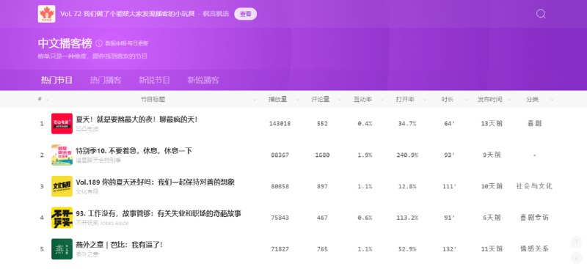Open 文化有限 yellow cover thumbnail
587x269 pixels.
coord(62,186)
